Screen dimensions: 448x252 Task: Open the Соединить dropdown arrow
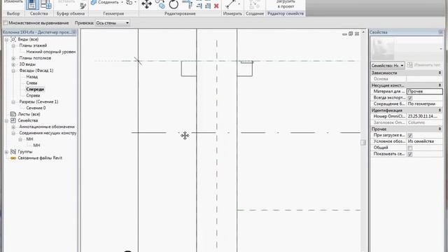[x=122, y=2]
